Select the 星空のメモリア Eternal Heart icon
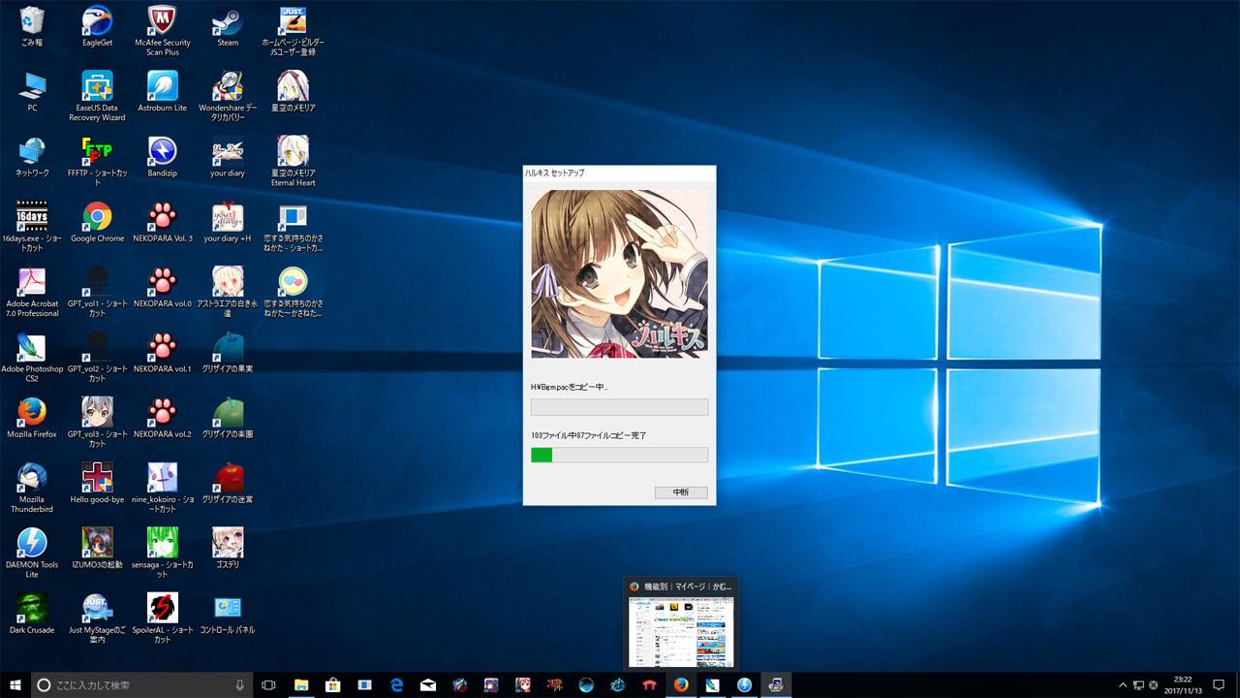The image size is (1240, 698). point(293,161)
